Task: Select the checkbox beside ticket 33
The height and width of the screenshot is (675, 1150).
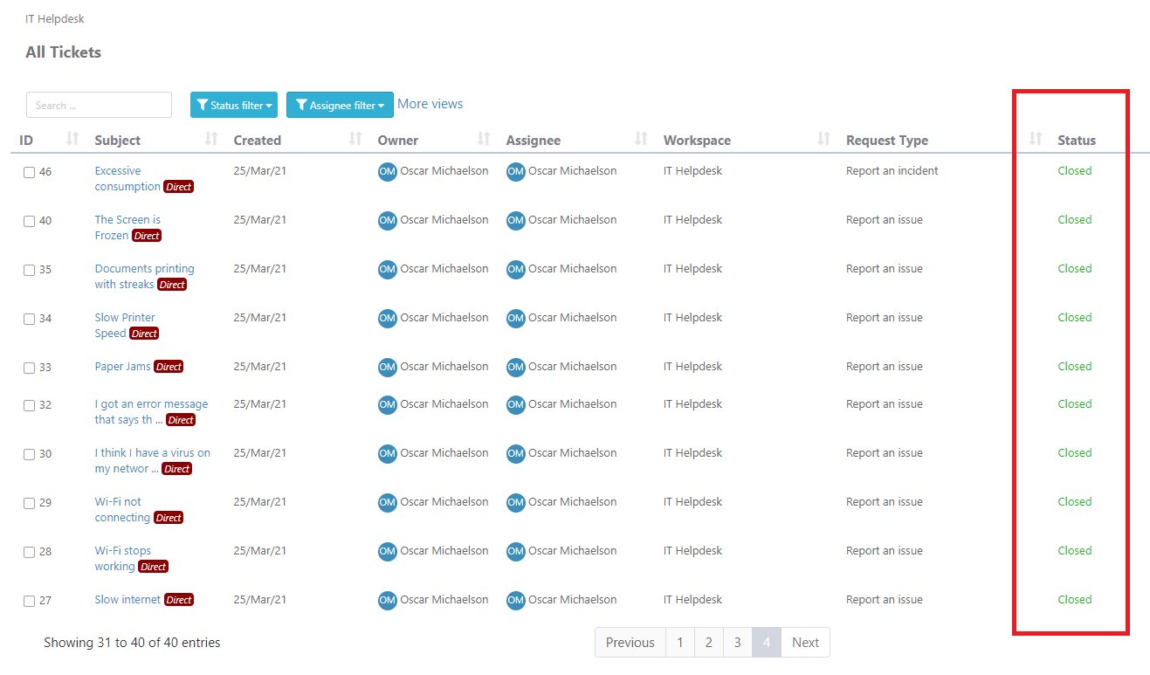Action: [x=29, y=368]
